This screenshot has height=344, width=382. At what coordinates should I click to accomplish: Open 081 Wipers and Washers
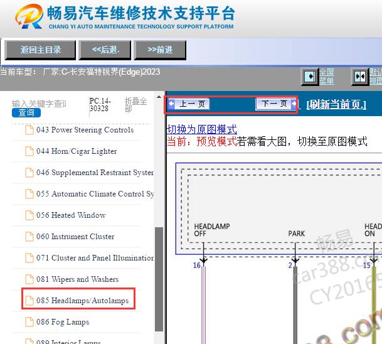click(x=78, y=279)
